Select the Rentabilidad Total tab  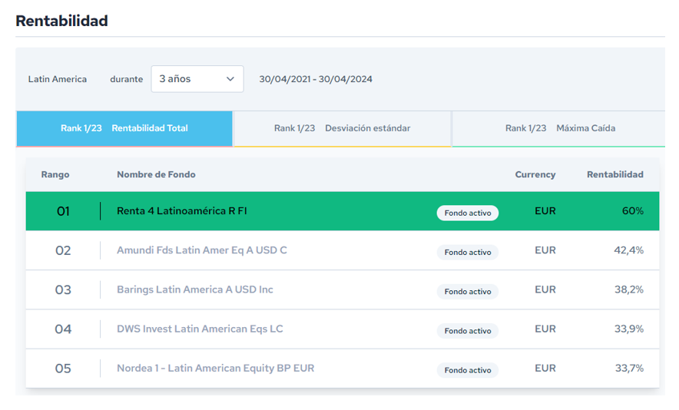click(x=124, y=128)
